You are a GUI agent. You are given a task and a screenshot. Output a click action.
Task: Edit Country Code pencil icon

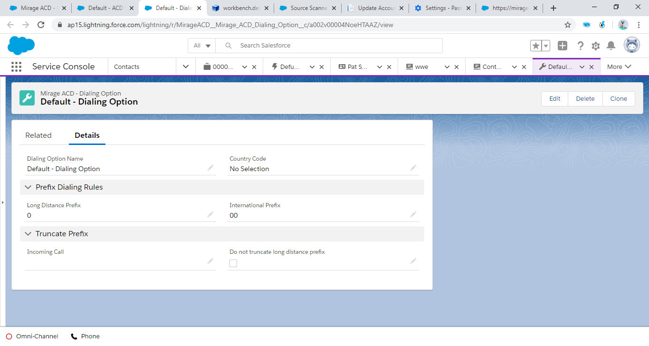click(x=413, y=168)
